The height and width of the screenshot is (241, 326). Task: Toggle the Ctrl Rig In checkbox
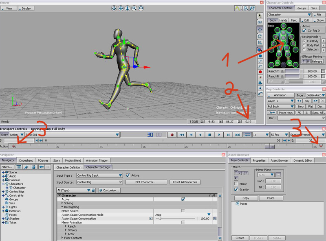304,31
